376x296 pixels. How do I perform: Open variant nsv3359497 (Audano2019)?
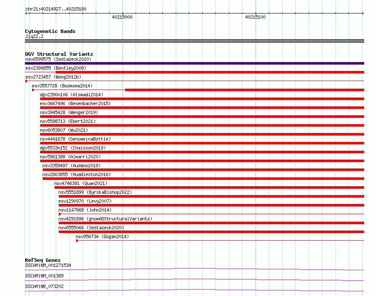coord(71,166)
